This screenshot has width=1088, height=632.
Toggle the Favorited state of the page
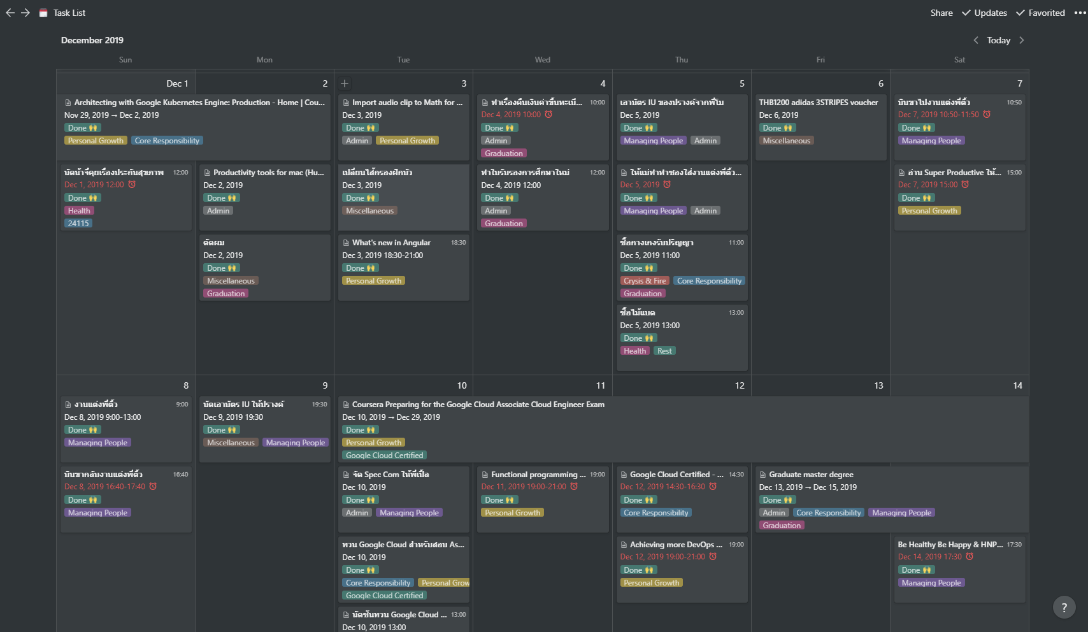(1040, 12)
